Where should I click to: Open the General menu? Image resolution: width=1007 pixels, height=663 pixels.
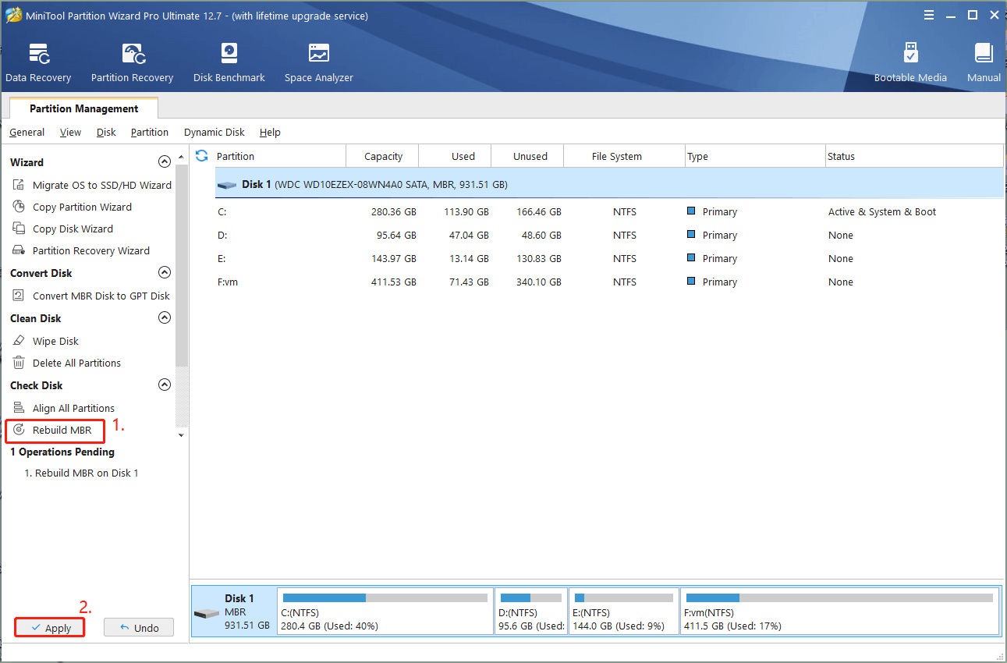[x=27, y=133]
